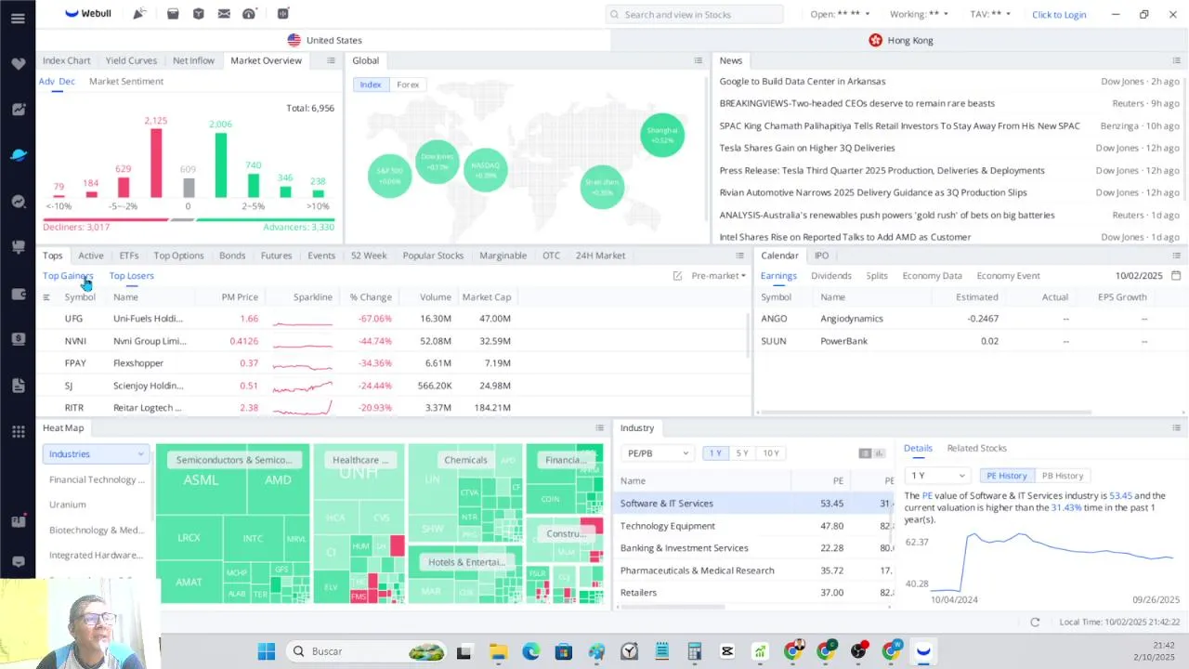Select the Forex toggle in Global panel
The image size is (1189, 669).
(x=408, y=85)
